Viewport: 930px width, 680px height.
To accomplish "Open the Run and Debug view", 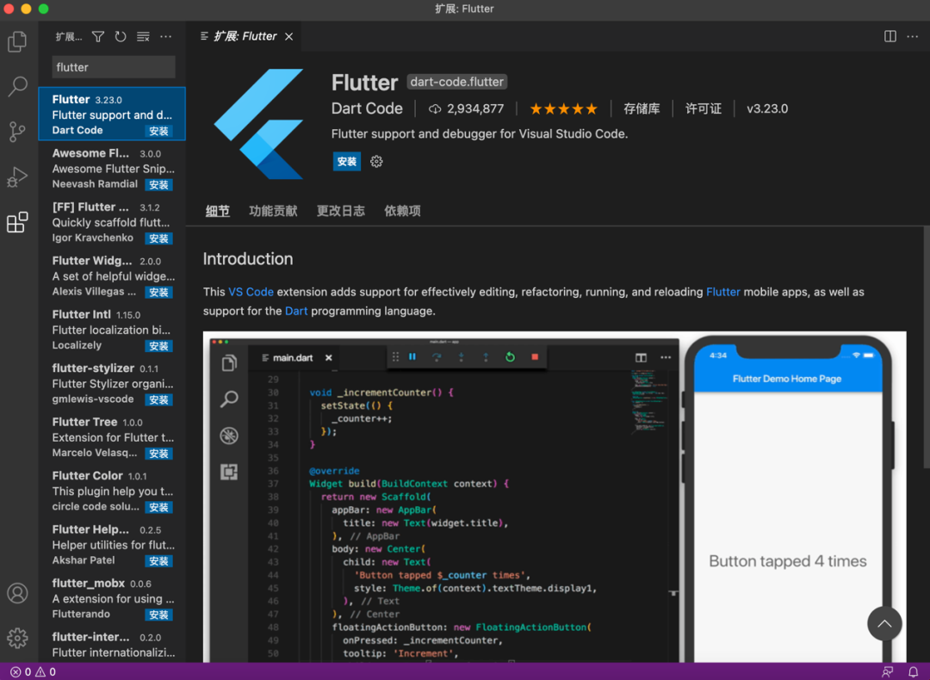I will point(17,176).
